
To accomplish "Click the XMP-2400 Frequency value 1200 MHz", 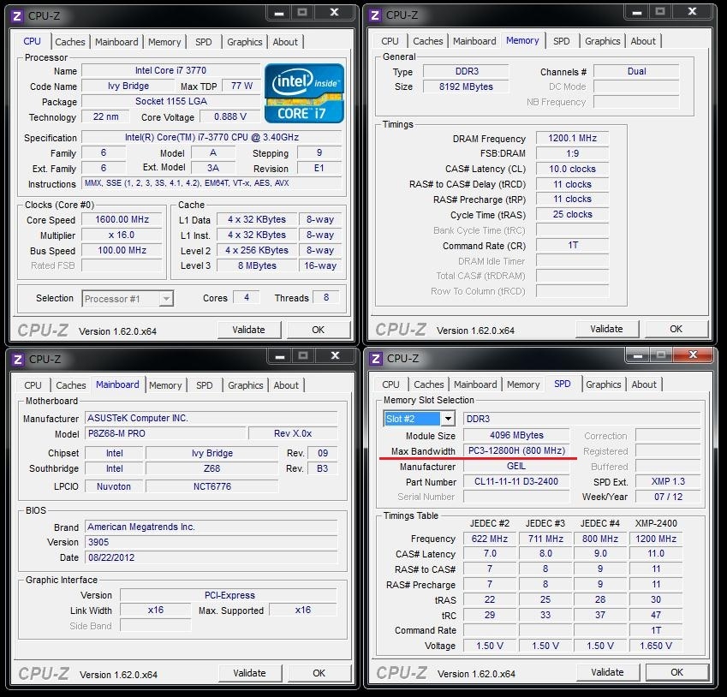I will click(656, 539).
